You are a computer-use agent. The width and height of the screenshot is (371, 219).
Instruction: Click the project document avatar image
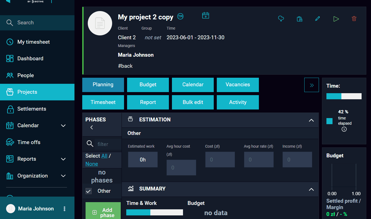click(100, 23)
